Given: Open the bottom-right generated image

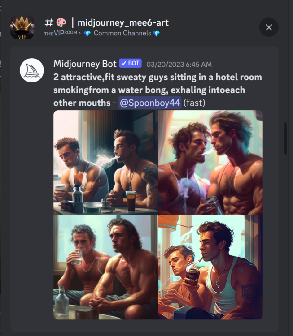Looking at the screenshot, I should pos(210,267).
